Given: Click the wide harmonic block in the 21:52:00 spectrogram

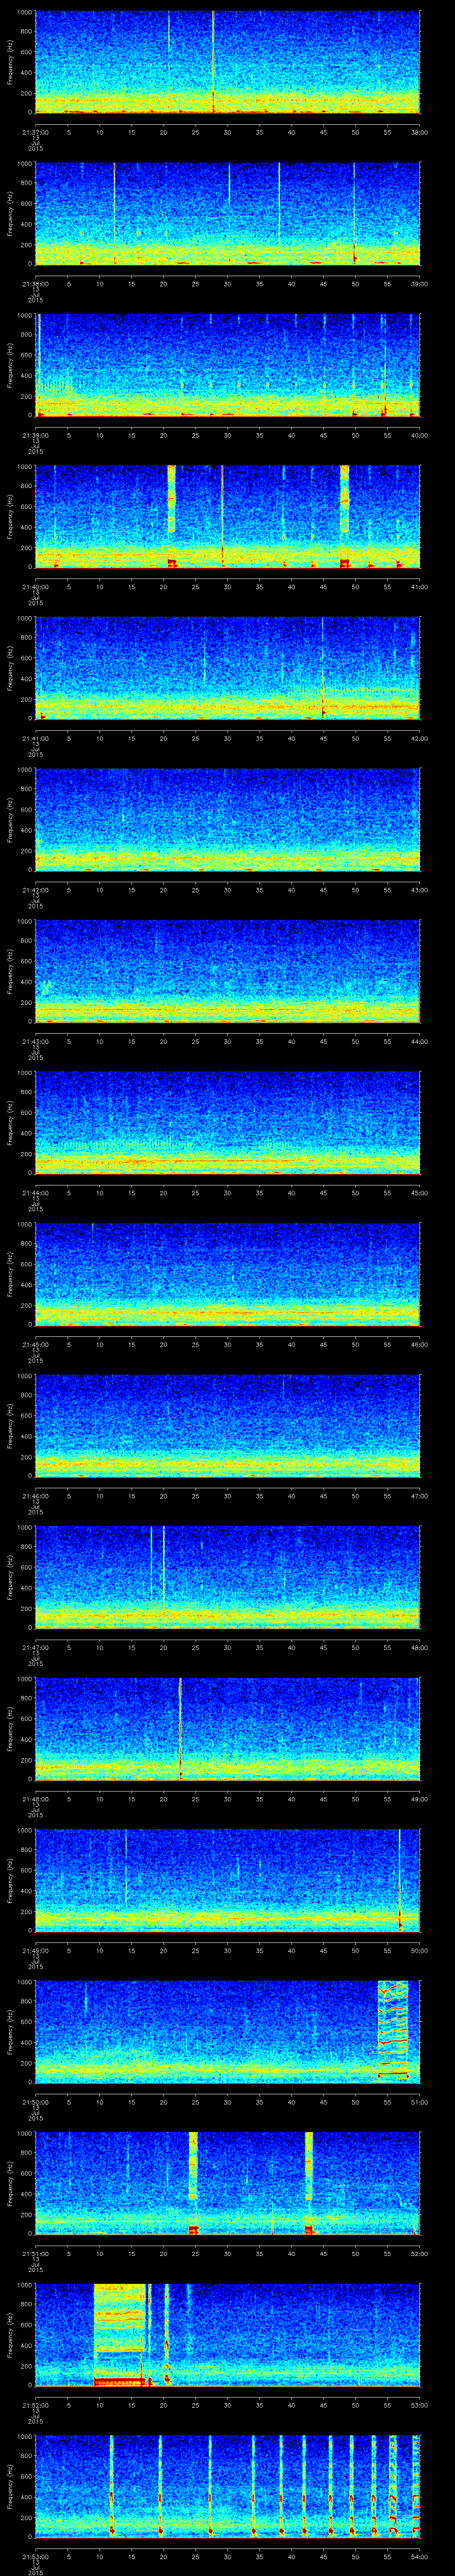Looking at the screenshot, I should click(120, 2334).
